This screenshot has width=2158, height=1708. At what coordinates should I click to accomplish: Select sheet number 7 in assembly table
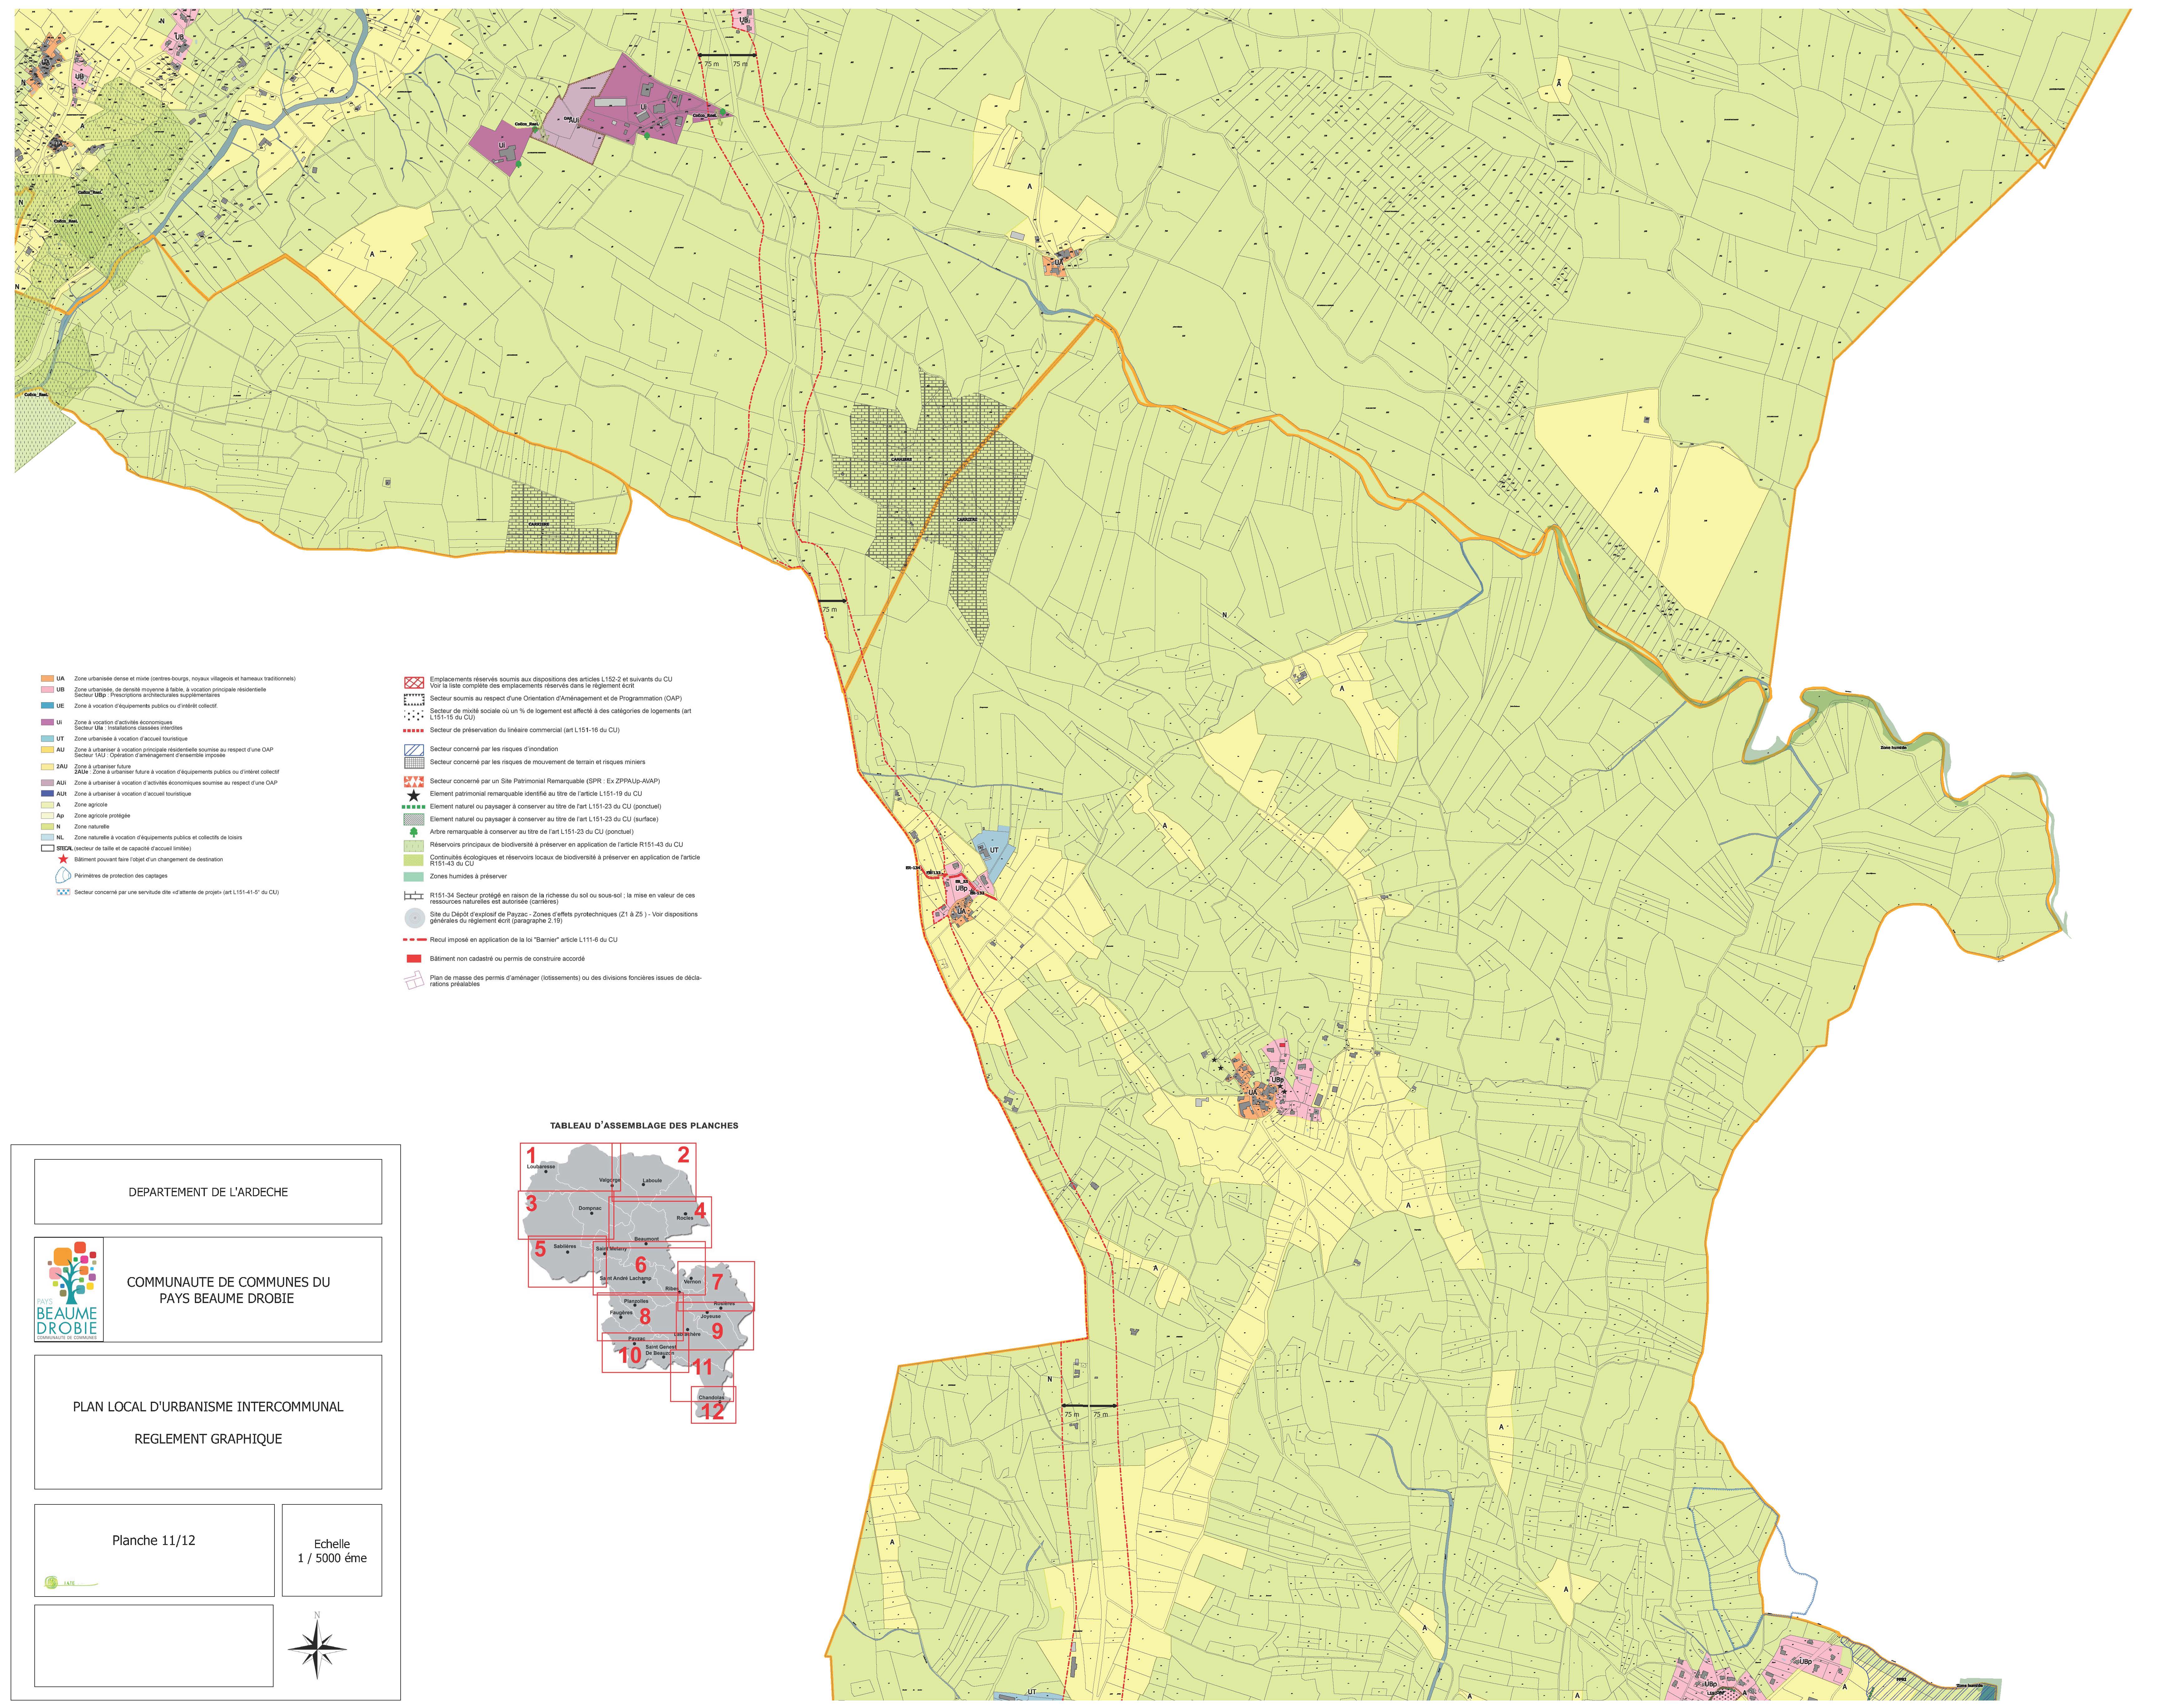[718, 1282]
